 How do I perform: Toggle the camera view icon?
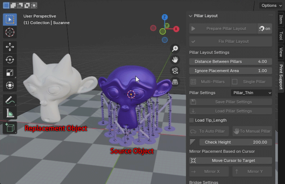point(175,71)
